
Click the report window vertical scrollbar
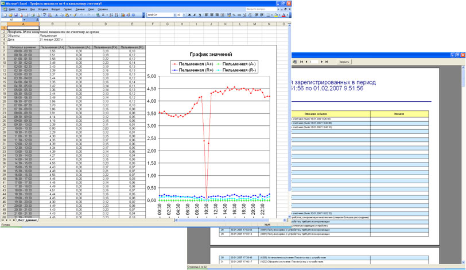click(463, 165)
